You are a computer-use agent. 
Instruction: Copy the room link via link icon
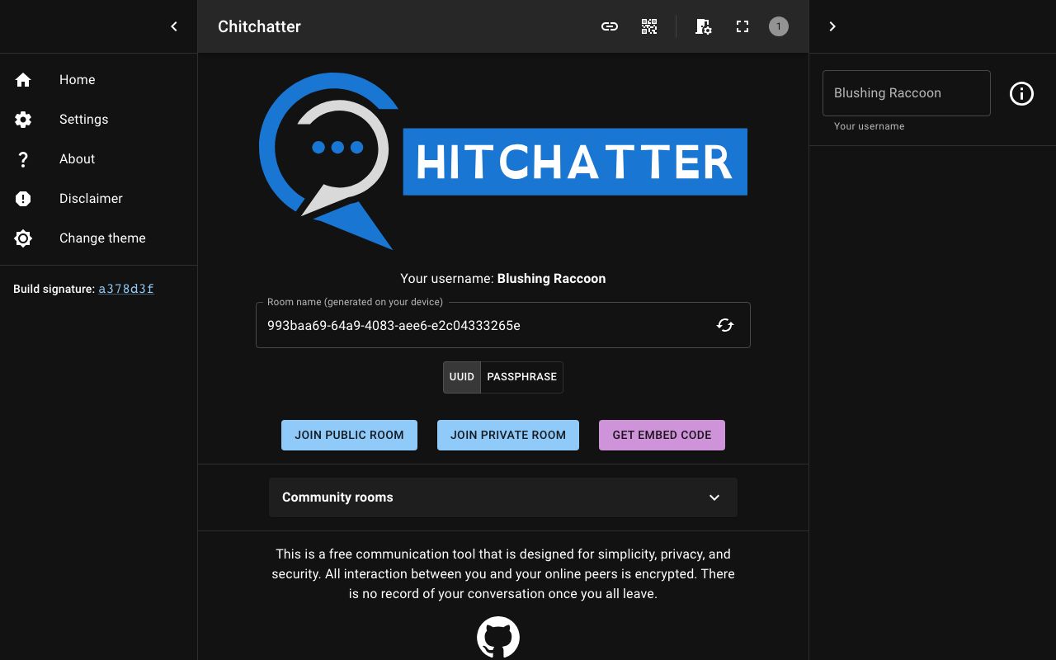610,26
